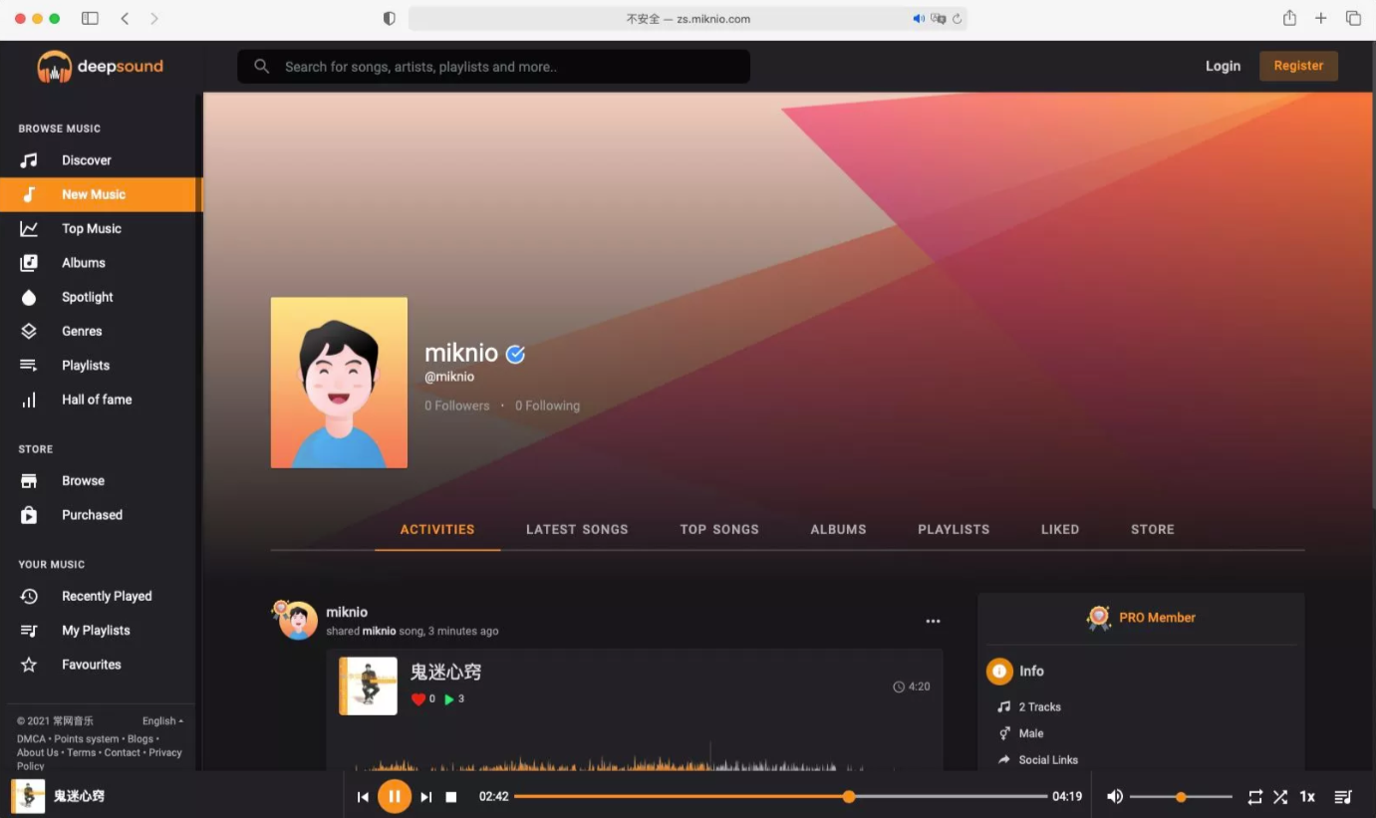Click the Safari share icon
This screenshot has width=1376, height=818.
tap(1289, 18)
